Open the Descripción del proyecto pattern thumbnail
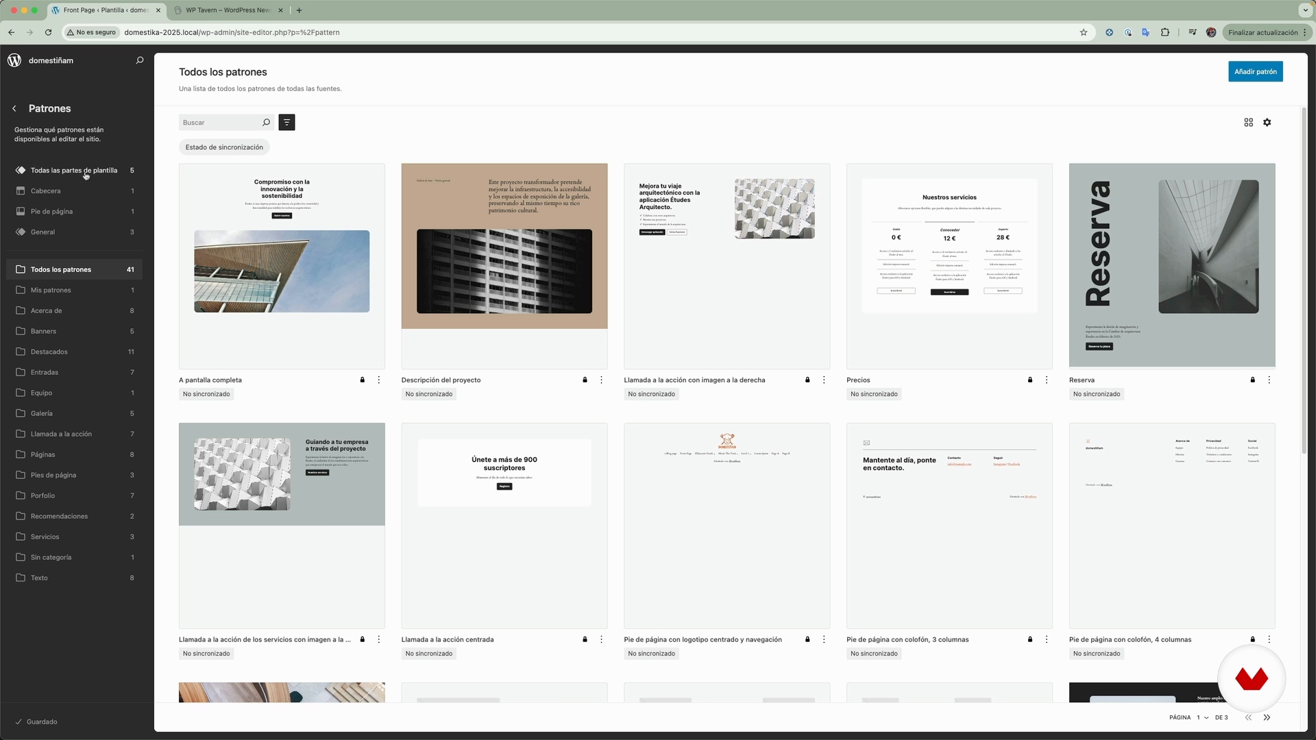The width and height of the screenshot is (1316, 740). [504, 266]
